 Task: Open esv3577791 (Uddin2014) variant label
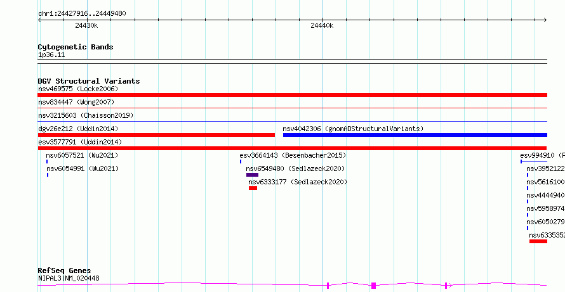click(x=80, y=142)
